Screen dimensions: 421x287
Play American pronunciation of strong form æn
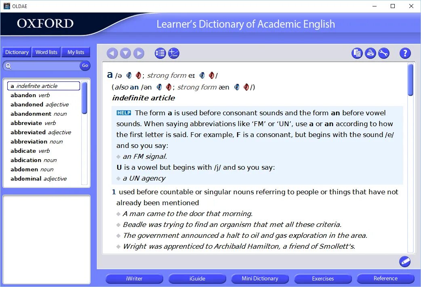pos(246,87)
